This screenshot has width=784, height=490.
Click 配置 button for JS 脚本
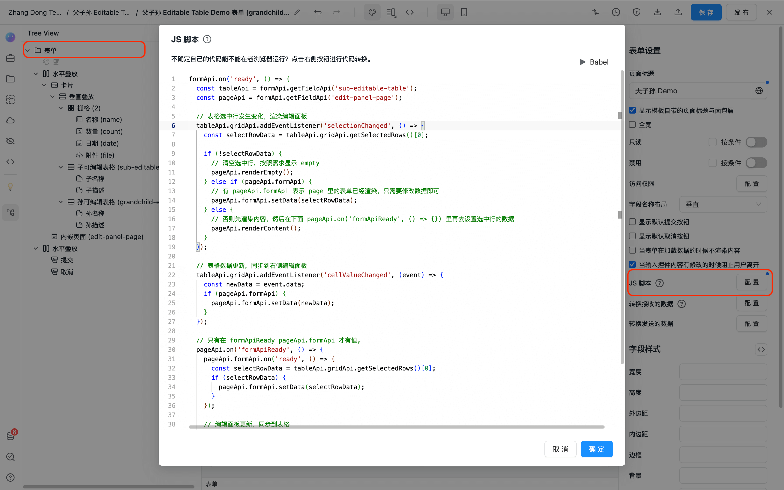[x=752, y=282]
